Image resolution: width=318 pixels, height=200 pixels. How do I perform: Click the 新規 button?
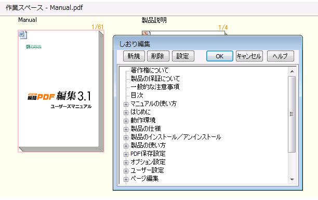coord(134,56)
